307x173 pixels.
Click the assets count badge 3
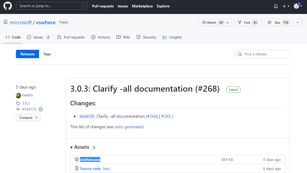tap(94, 147)
